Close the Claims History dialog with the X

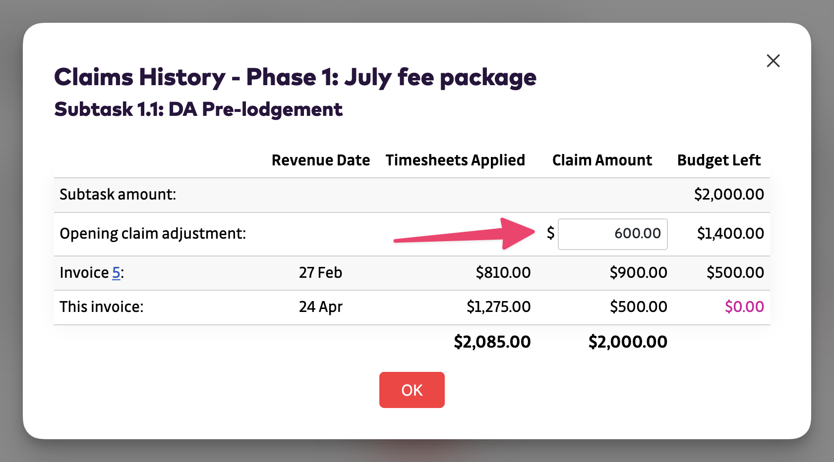[x=773, y=61]
